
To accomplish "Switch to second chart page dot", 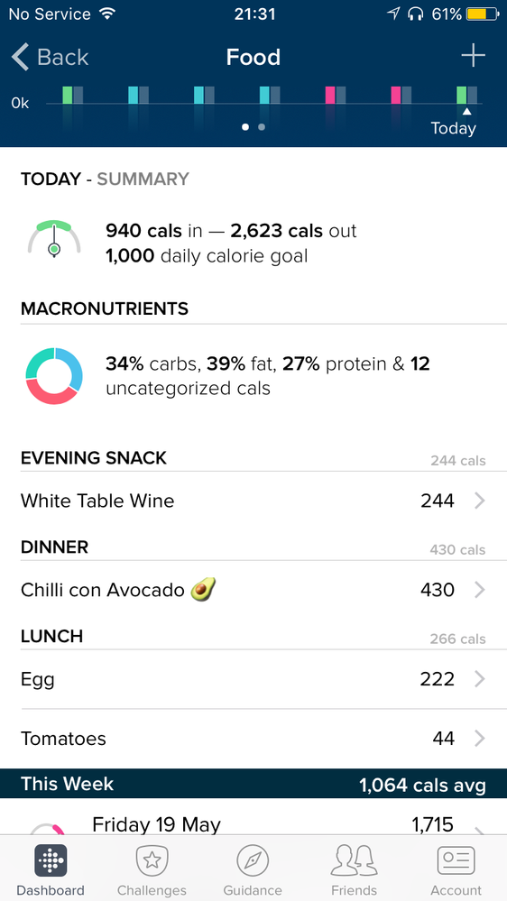I will pyautogui.click(x=262, y=127).
